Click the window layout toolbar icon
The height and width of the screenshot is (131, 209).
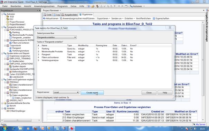[x=126, y=6]
